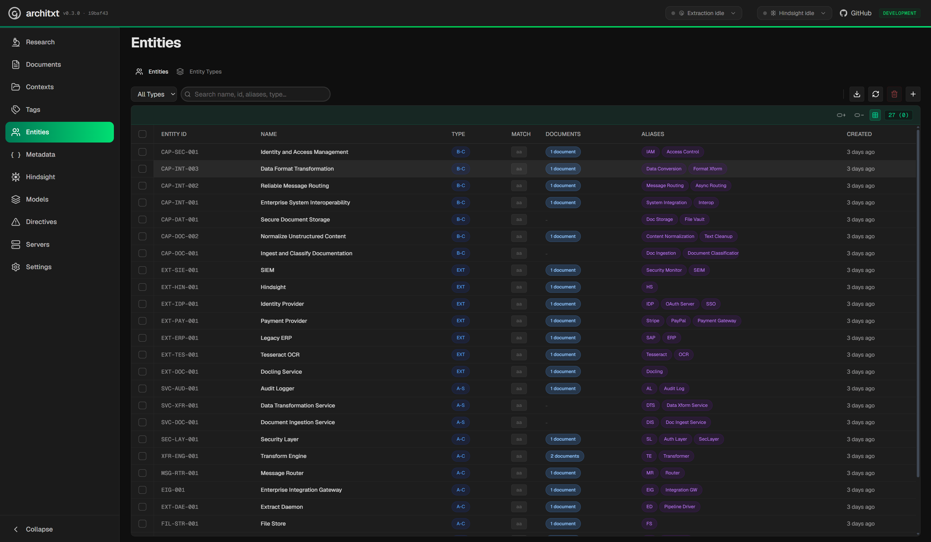Click the green table grid view icon
The image size is (931, 542).
(875, 115)
